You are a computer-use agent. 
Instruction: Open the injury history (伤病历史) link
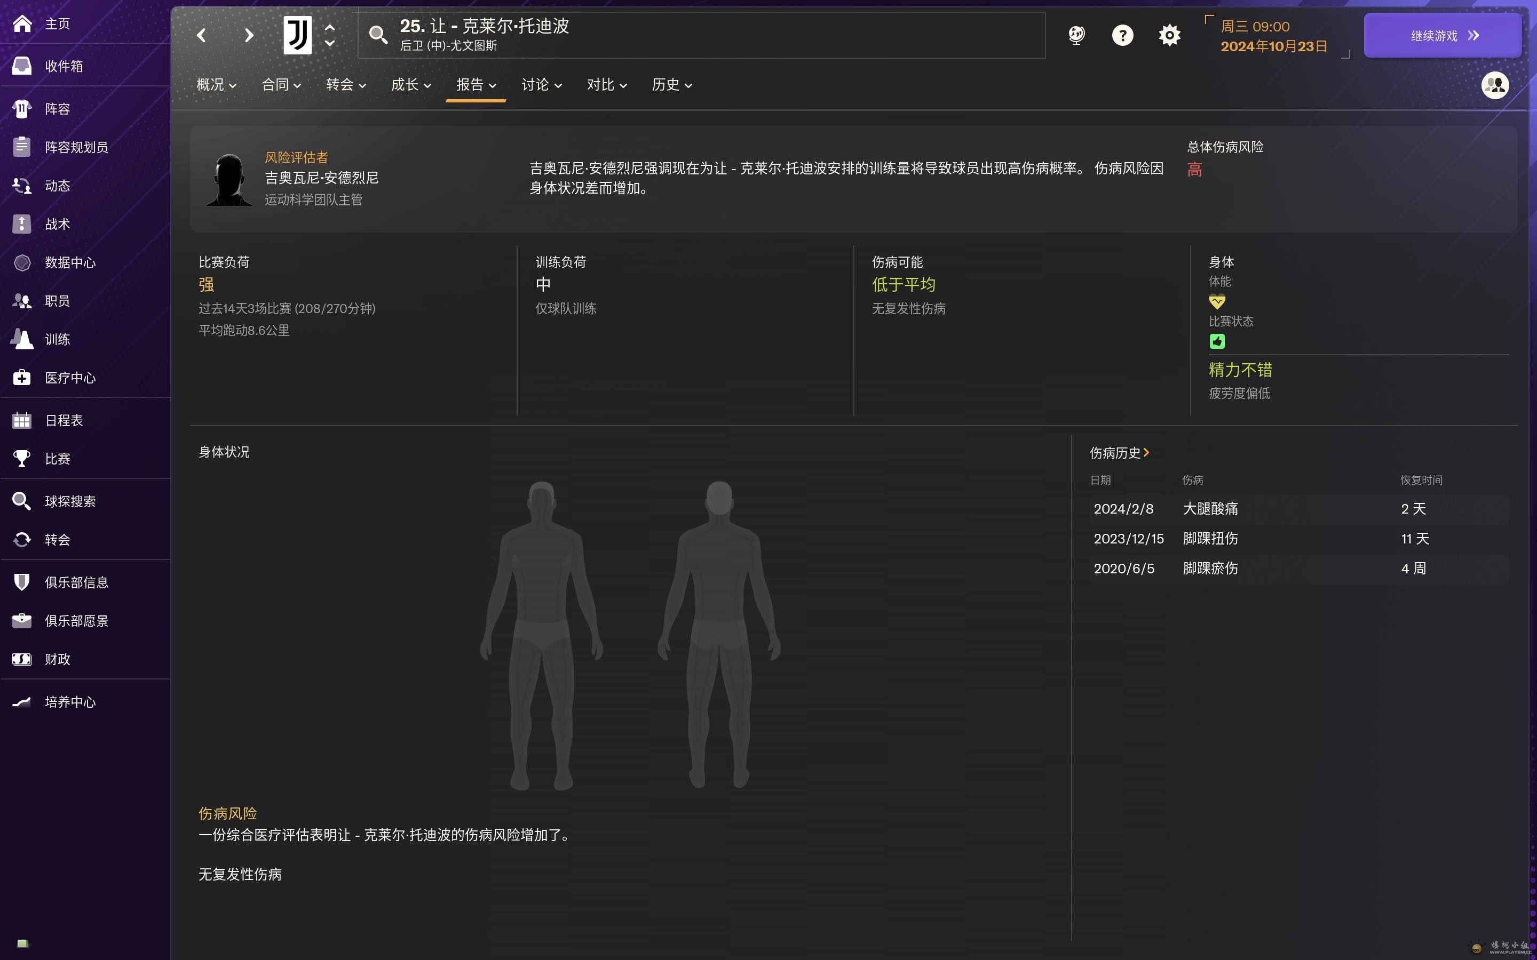coord(1119,453)
